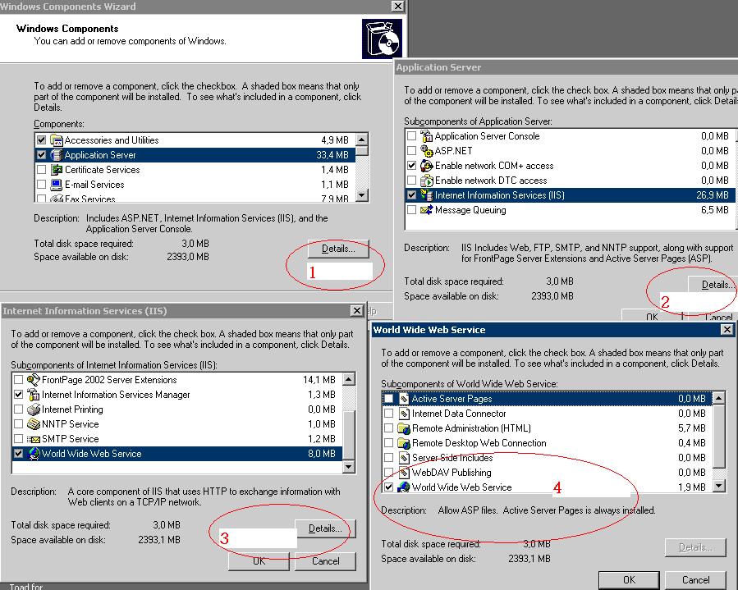Uncheck the Accessories and Utilities checkbox
This screenshot has height=590, width=738.
tap(41, 140)
